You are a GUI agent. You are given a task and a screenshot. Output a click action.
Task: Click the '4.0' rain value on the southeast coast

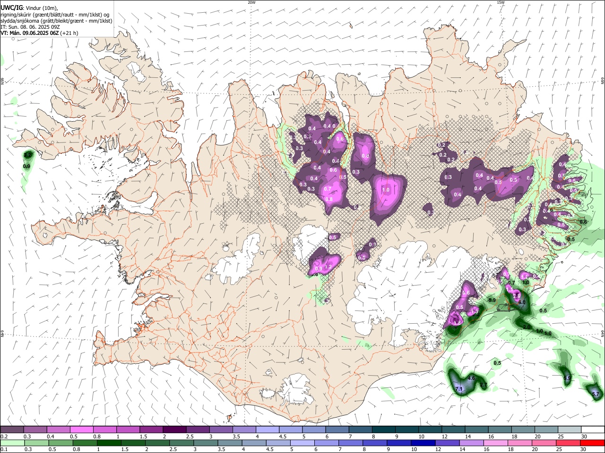click(522, 302)
